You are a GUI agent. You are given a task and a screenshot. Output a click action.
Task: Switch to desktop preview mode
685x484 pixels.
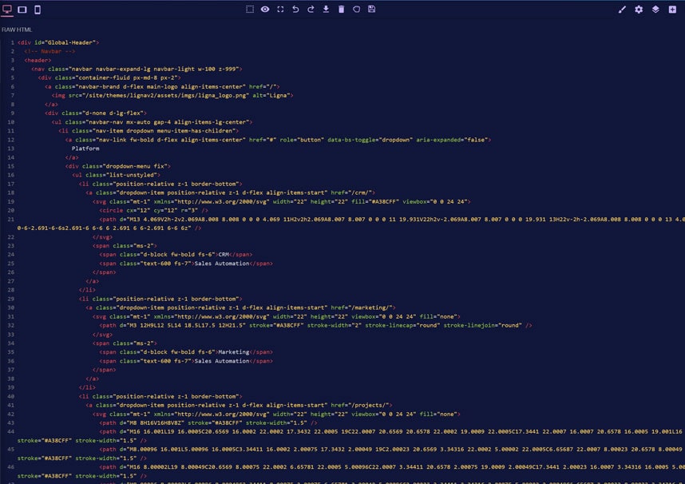7,9
